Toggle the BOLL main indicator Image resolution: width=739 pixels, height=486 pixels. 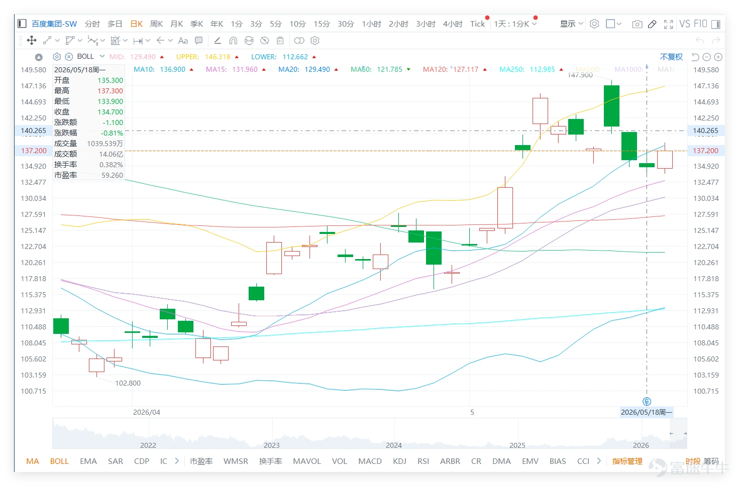(59, 461)
